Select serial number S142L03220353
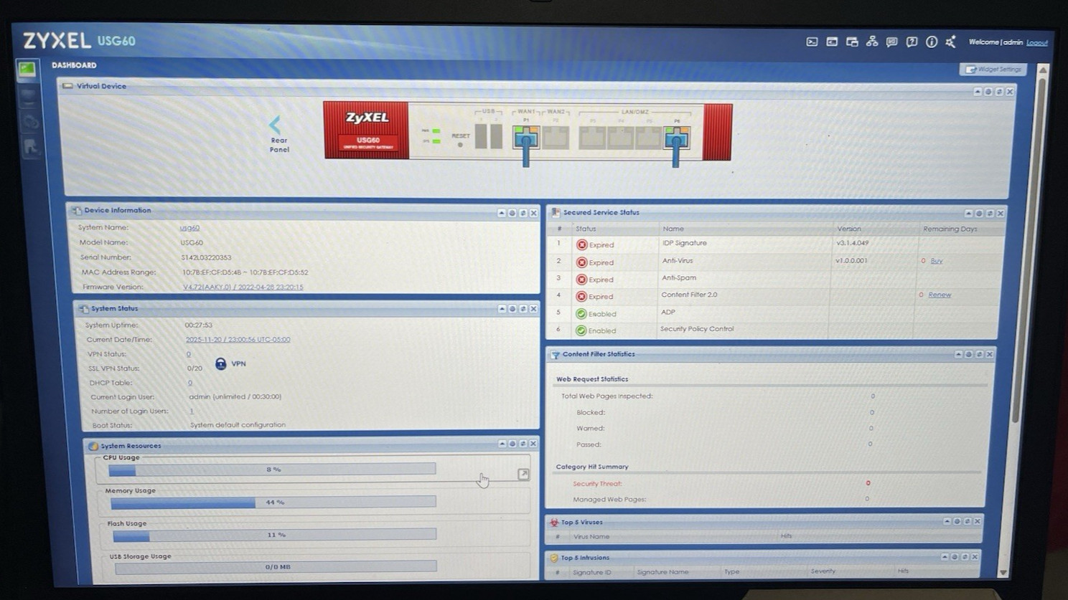 [206, 257]
